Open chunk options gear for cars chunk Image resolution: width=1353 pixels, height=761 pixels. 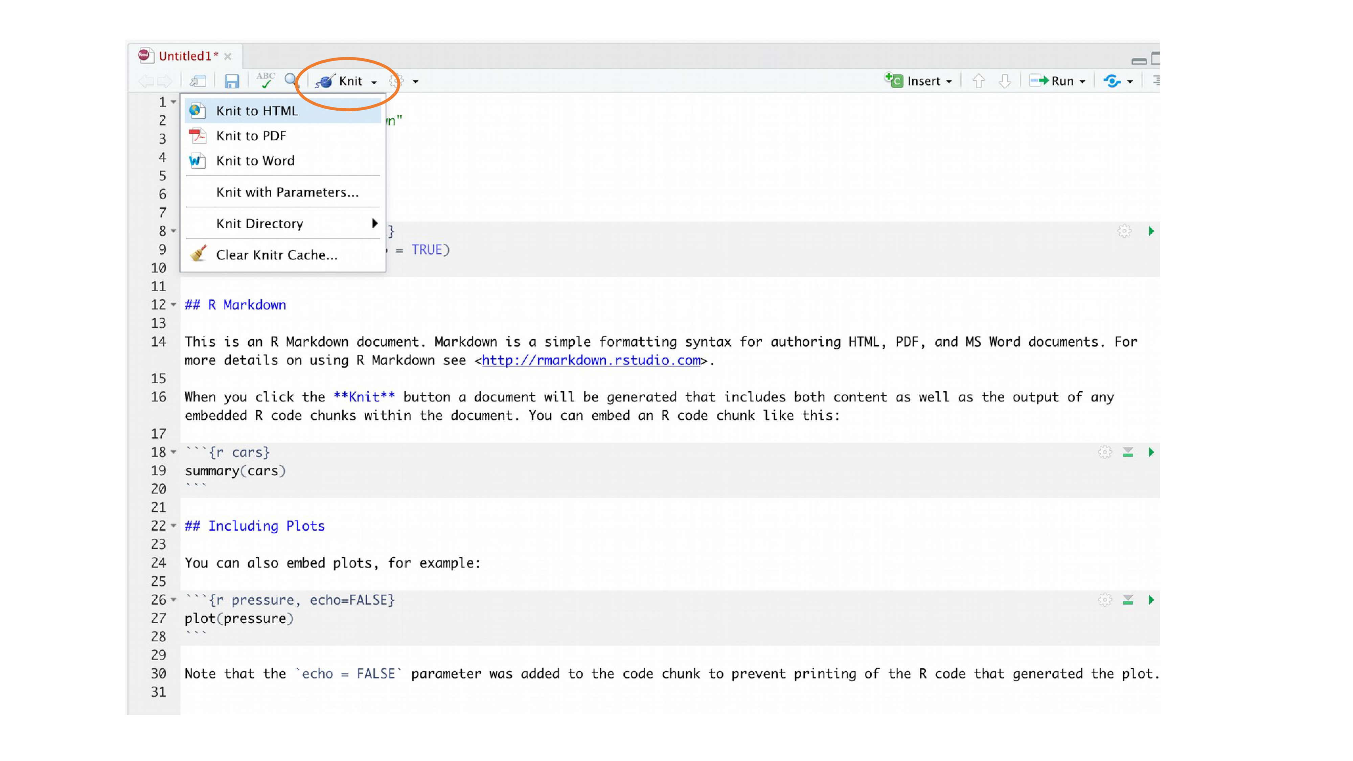(x=1105, y=452)
